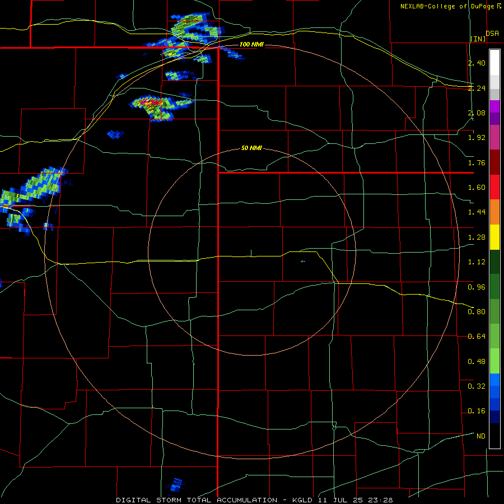Click the bright red color band in legend
Image resolution: width=504 pixels, height=504 pixels.
pos(494,187)
